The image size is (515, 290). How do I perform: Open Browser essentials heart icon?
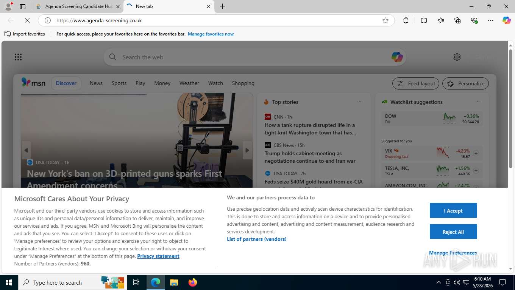(x=474, y=20)
